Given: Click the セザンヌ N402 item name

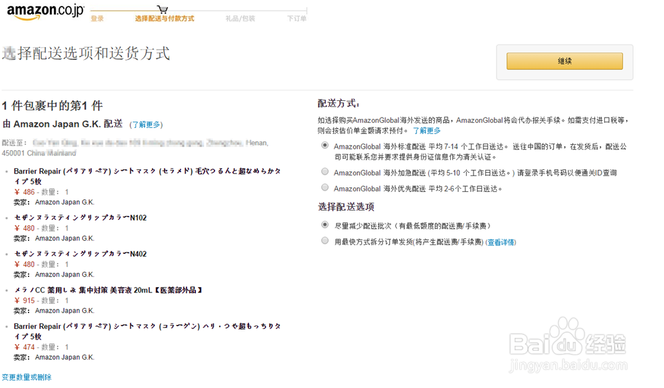Looking at the screenshot, I should point(80,254).
